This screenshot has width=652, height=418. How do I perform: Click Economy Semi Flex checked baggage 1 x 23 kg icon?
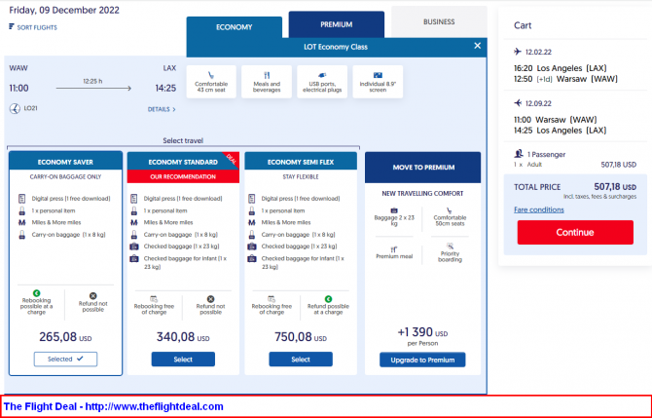click(x=252, y=247)
